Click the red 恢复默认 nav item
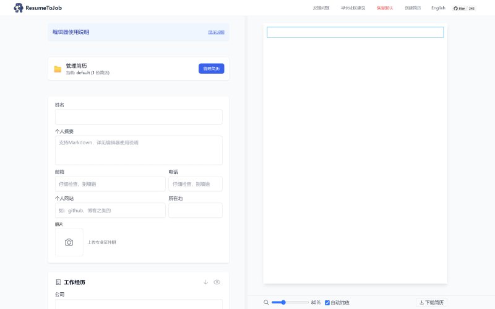Viewport: 495px width, 309px height. (385, 8)
